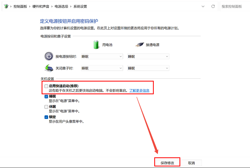
Task: Go to 电源选项 breadcrumb
Action: [61, 6]
